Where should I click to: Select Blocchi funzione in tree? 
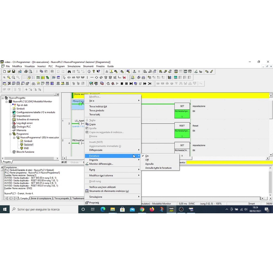25,152
